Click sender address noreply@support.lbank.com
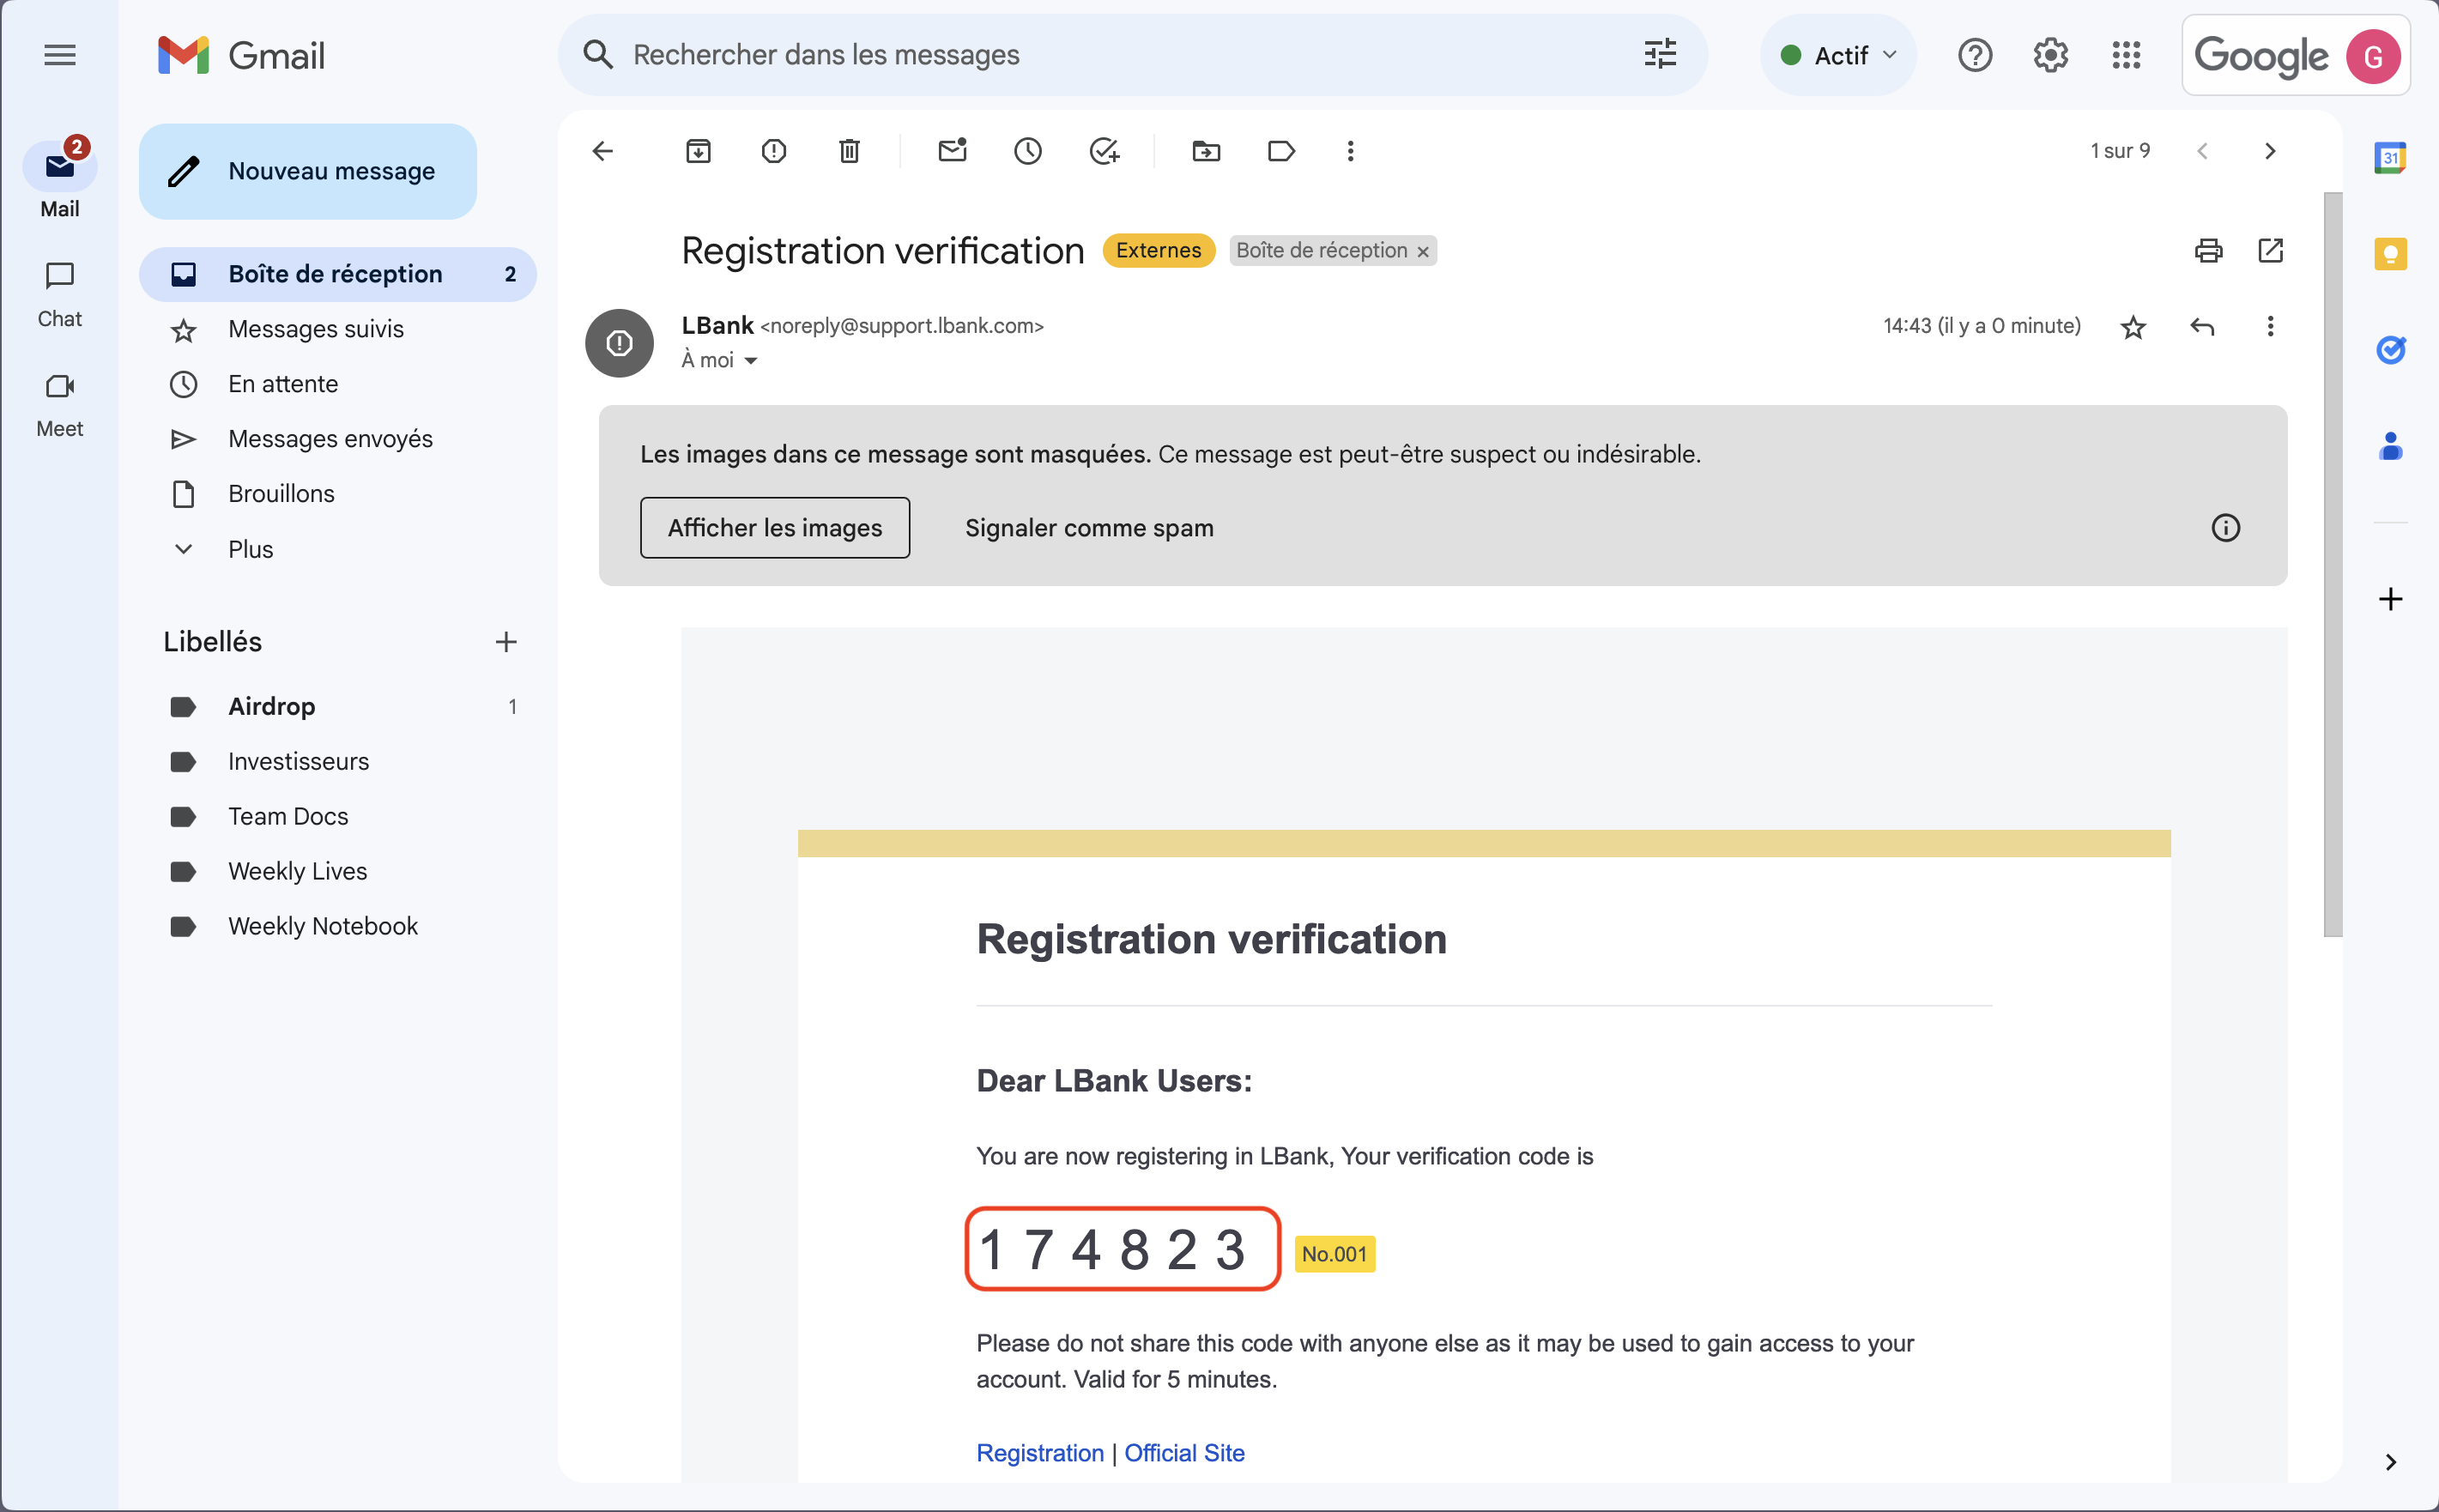The image size is (2439, 1512). click(902, 327)
